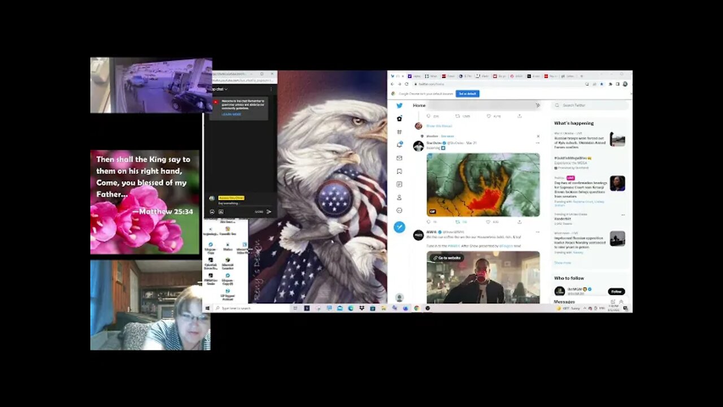Open new message icon in Messages drawer
Image resolution: width=723 pixels, height=407 pixels.
[613, 302]
